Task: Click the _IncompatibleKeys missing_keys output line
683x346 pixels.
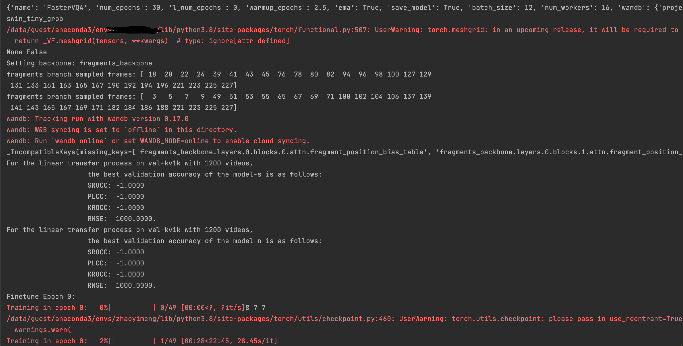Action: tap(345, 152)
